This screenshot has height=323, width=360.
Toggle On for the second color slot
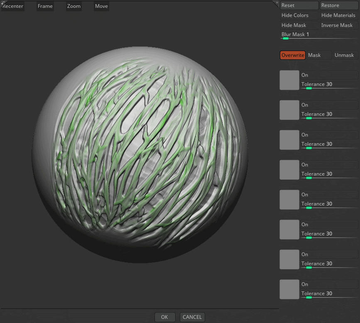click(x=329, y=105)
